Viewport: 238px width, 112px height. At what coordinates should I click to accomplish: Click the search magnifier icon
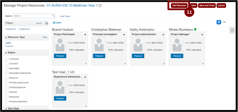53,16
